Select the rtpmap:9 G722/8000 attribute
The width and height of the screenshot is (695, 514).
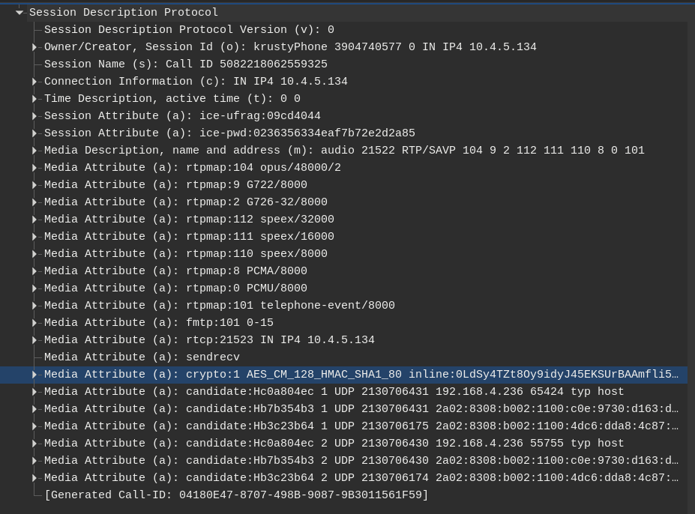pos(175,185)
